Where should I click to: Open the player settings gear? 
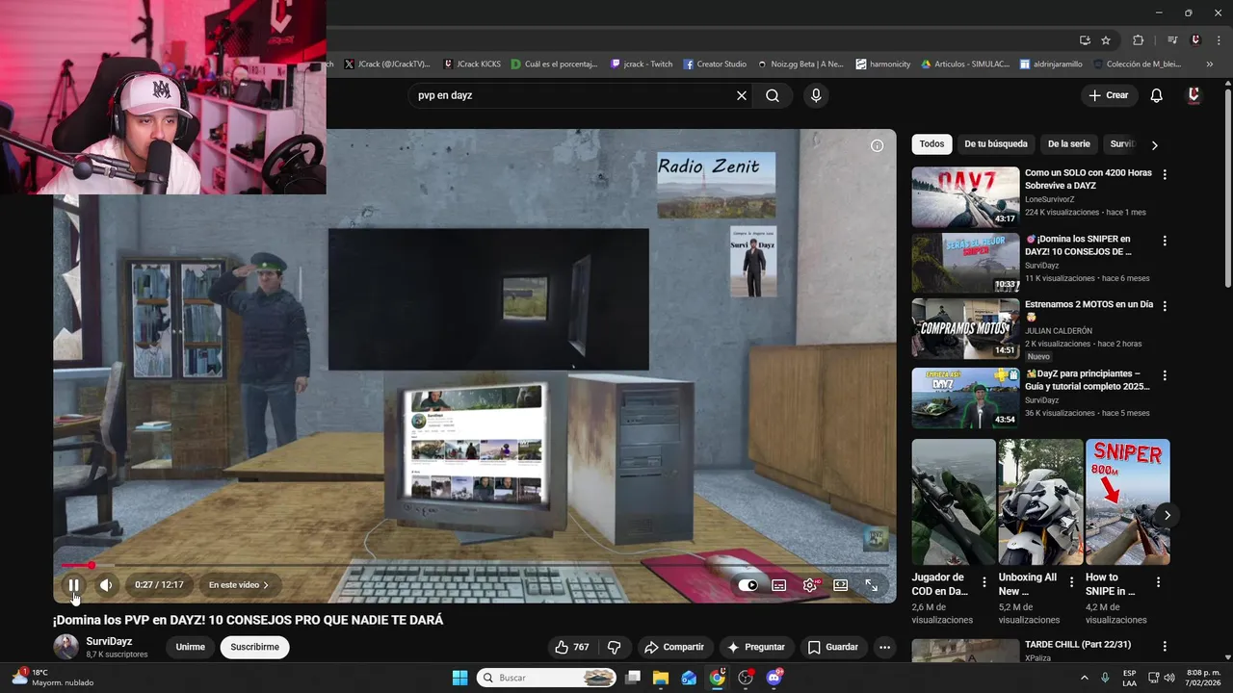[810, 584]
